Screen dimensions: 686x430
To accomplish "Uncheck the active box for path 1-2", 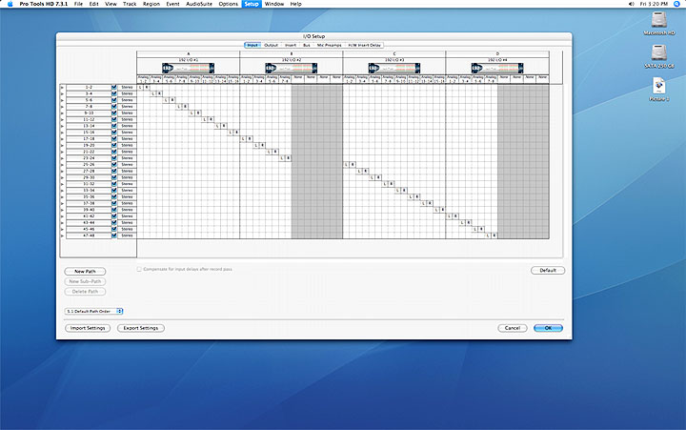I will 114,87.
